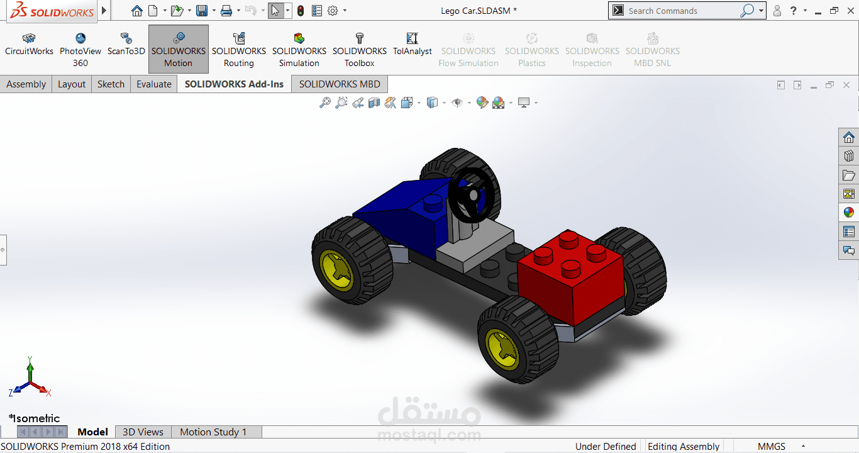The height and width of the screenshot is (453, 859).
Task: Expand Display Style dropdown arrow
Action: [444, 103]
